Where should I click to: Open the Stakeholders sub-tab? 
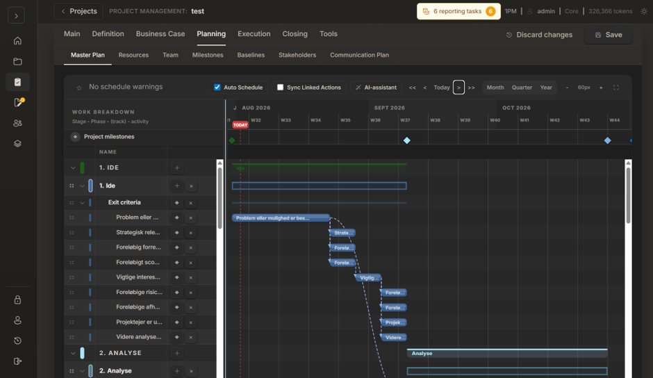tap(297, 55)
